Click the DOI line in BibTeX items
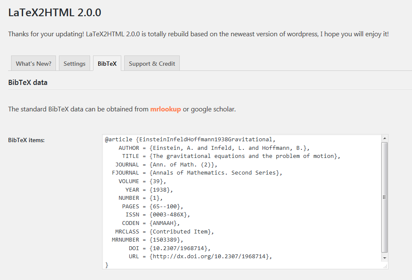This screenshot has width=412, height=280. 169,248
